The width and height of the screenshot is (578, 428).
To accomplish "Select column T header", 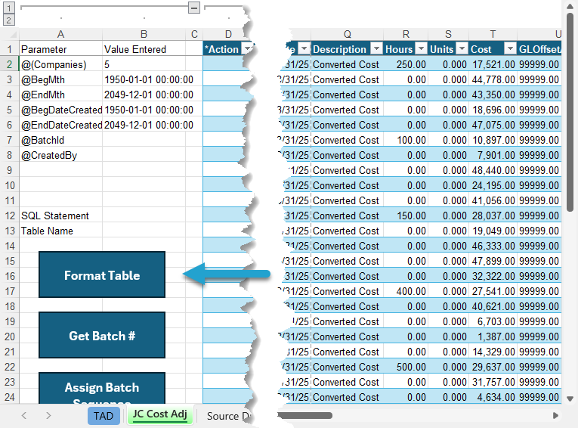I will pyautogui.click(x=493, y=34).
